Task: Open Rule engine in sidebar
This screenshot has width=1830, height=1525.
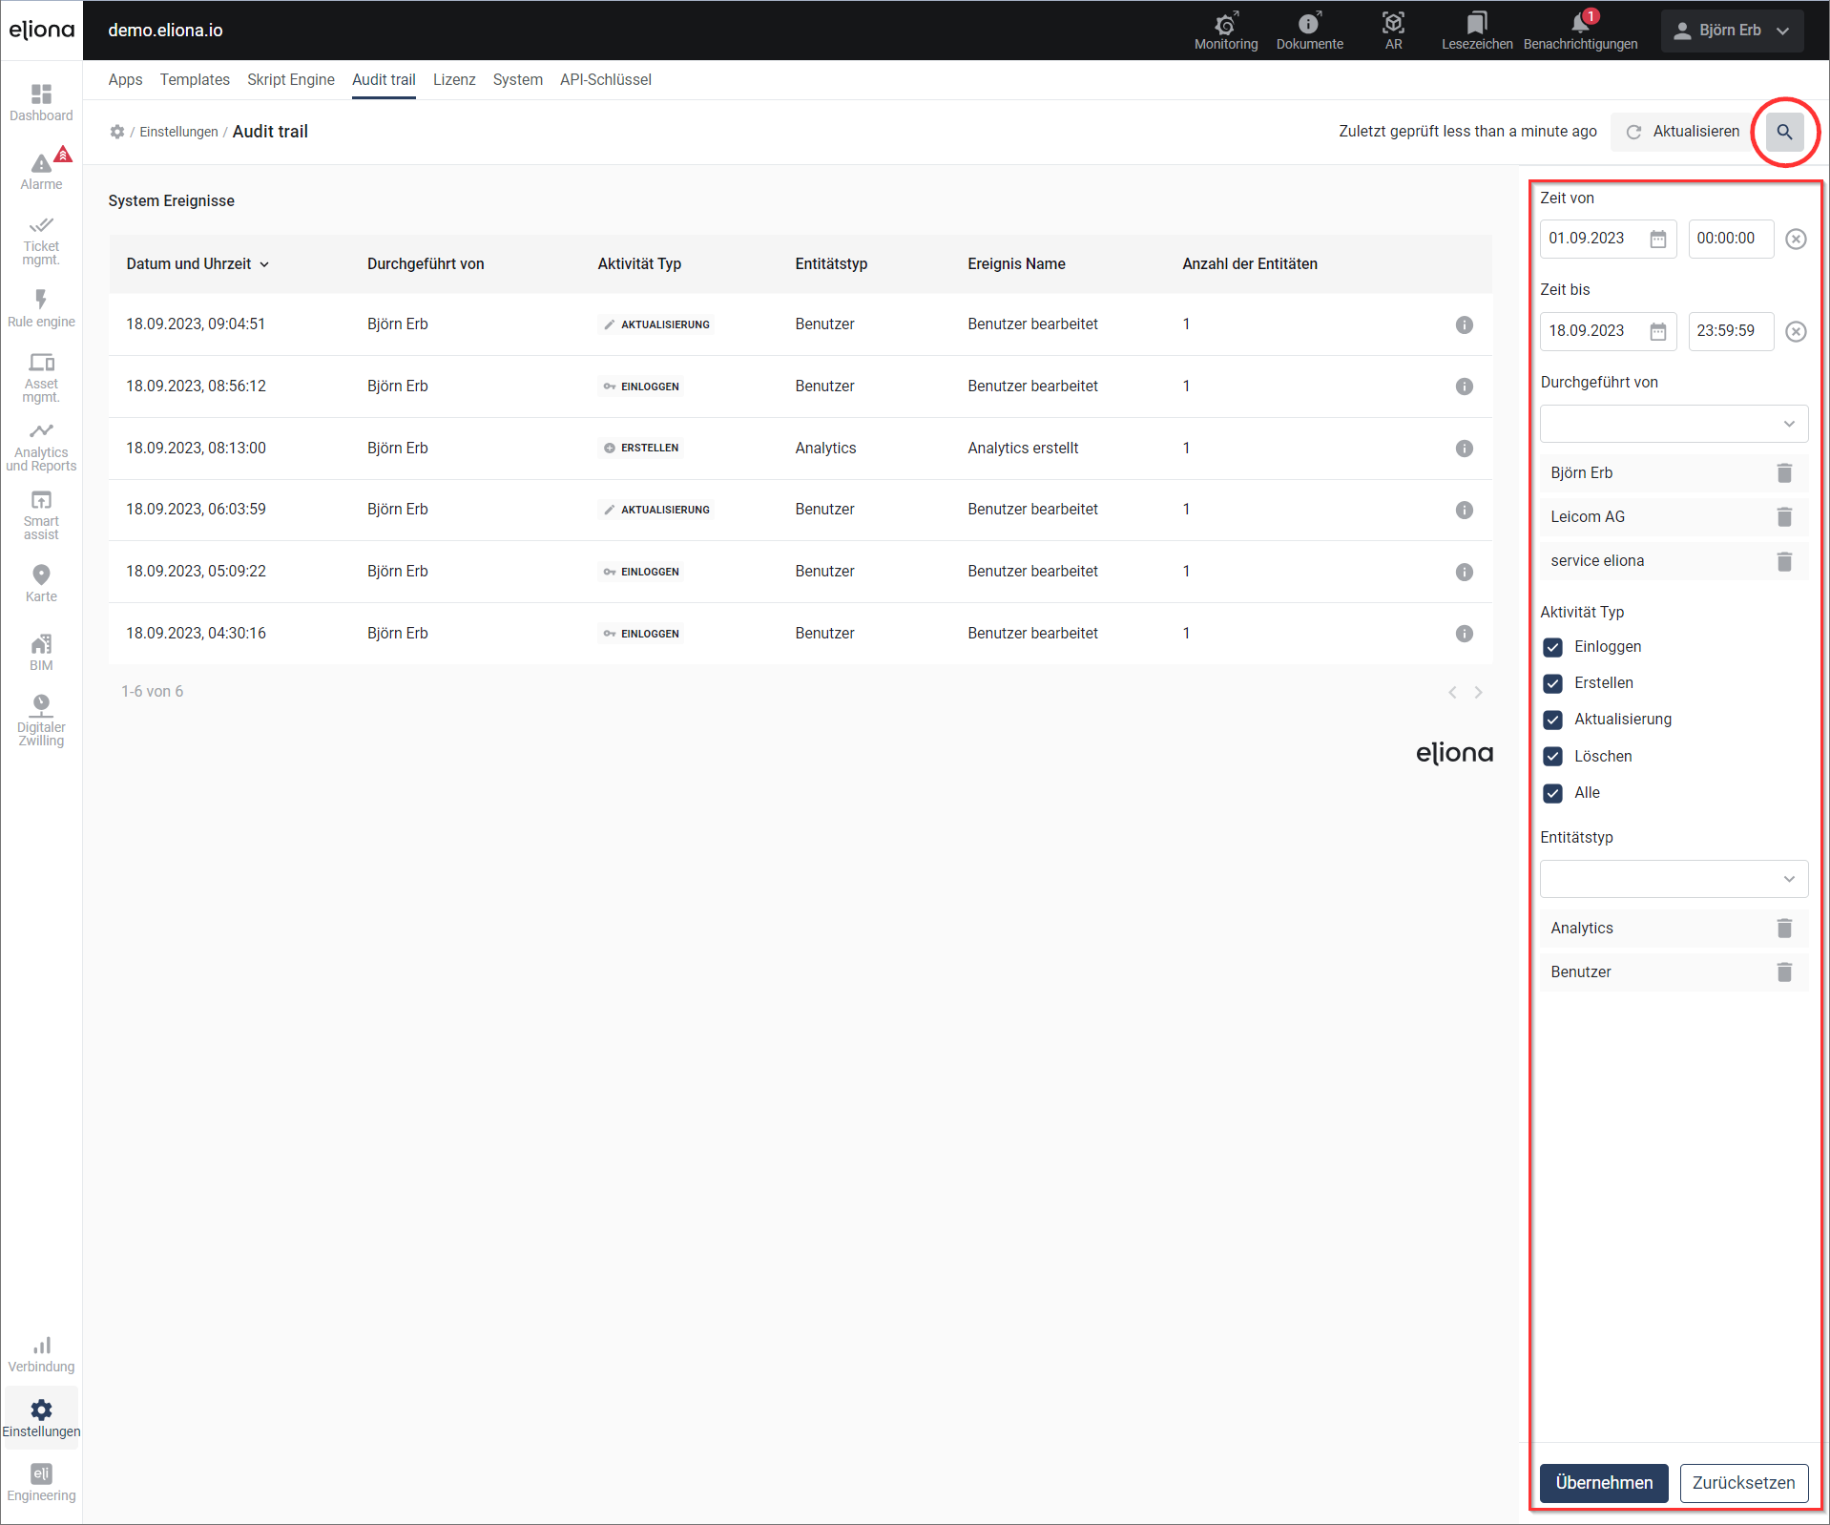Action: (x=41, y=308)
